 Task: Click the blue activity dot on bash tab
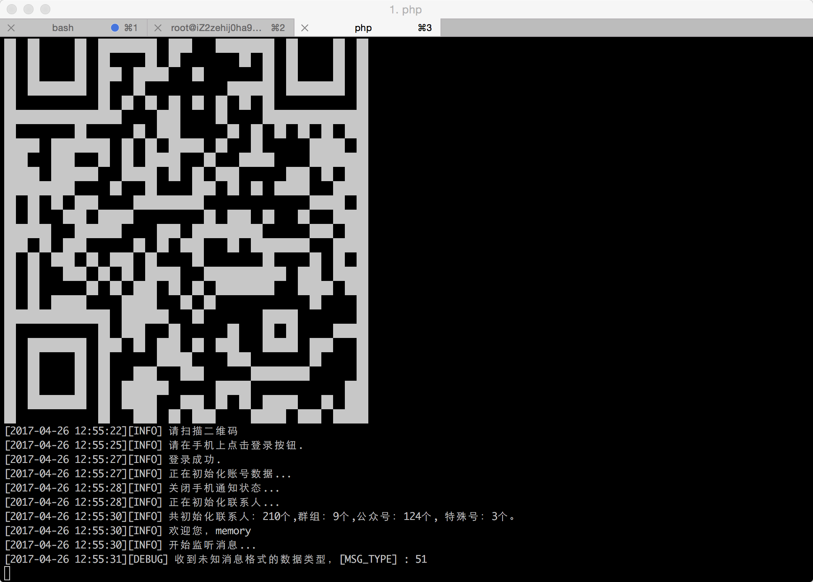click(x=115, y=28)
